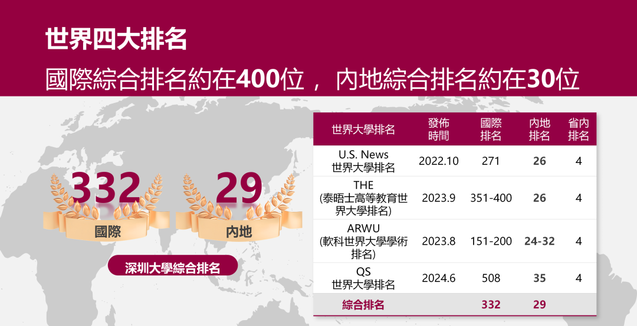The image size is (637, 326).
Task: Click the mainland rank 26 in THE row
Action: point(539,198)
